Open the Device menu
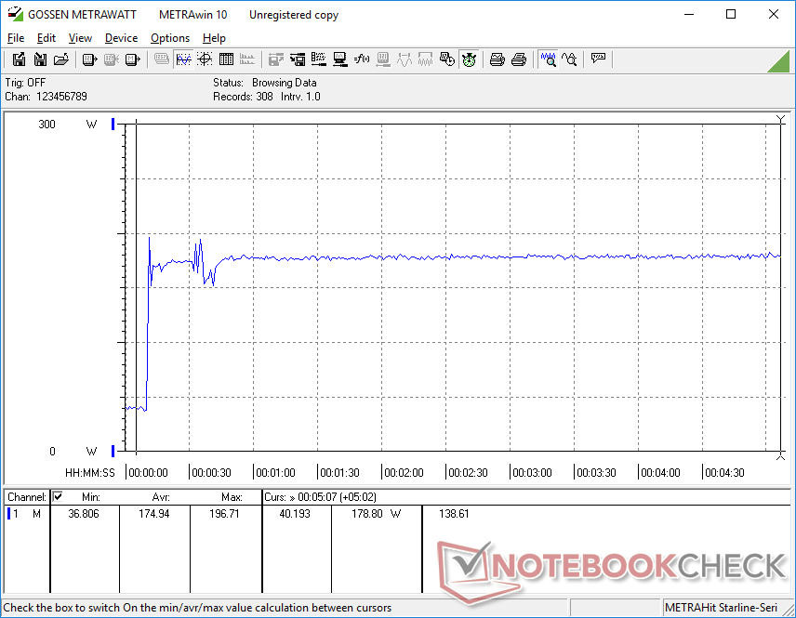 (x=121, y=38)
